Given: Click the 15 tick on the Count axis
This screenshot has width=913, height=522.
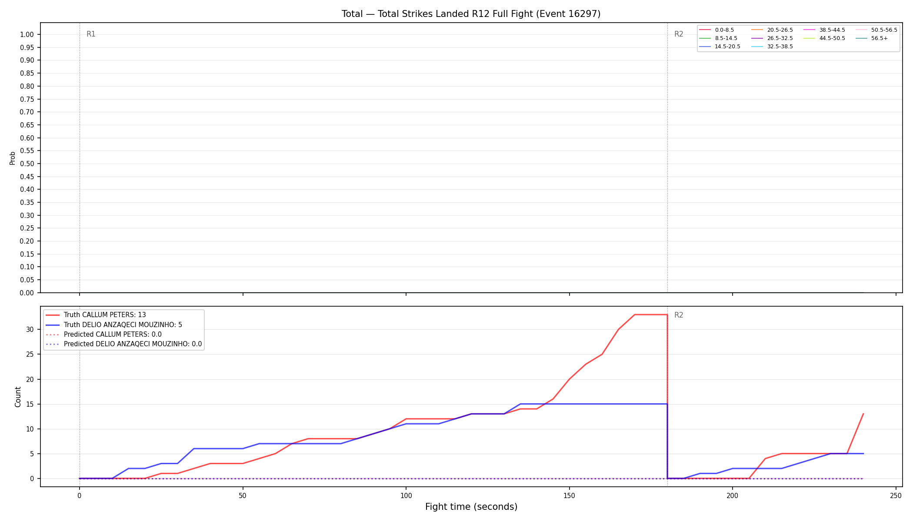Looking at the screenshot, I should (x=30, y=404).
